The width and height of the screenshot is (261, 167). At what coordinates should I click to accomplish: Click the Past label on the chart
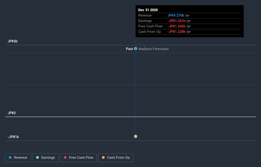pos(129,49)
